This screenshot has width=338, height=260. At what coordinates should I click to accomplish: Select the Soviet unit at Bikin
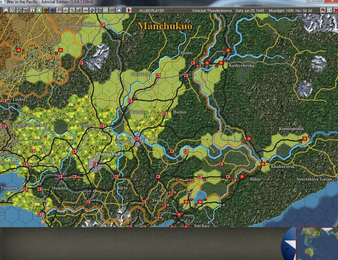(x=242, y=177)
